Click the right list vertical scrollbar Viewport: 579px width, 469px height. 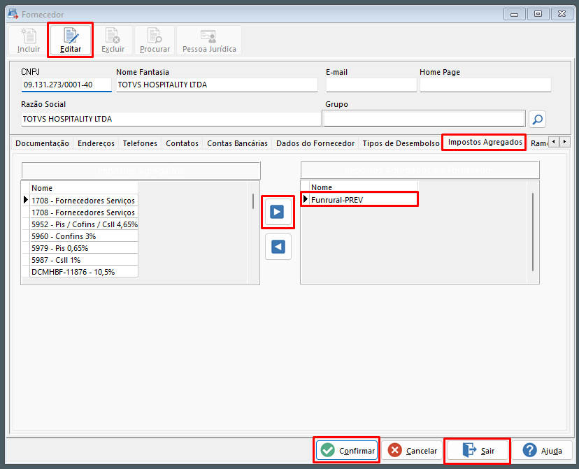click(532, 232)
